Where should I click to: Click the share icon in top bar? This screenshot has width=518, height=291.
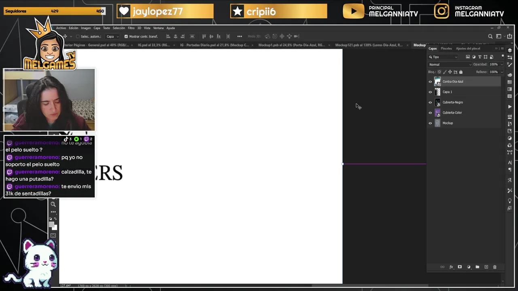(x=509, y=36)
